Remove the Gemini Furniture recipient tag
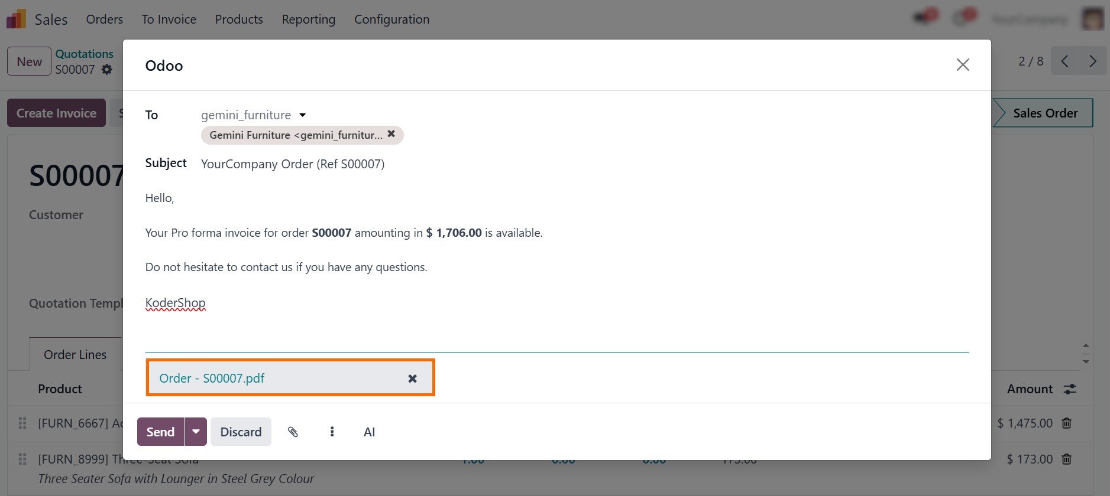The height and width of the screenshot is (496, 1110). click(x=391, y=134)
